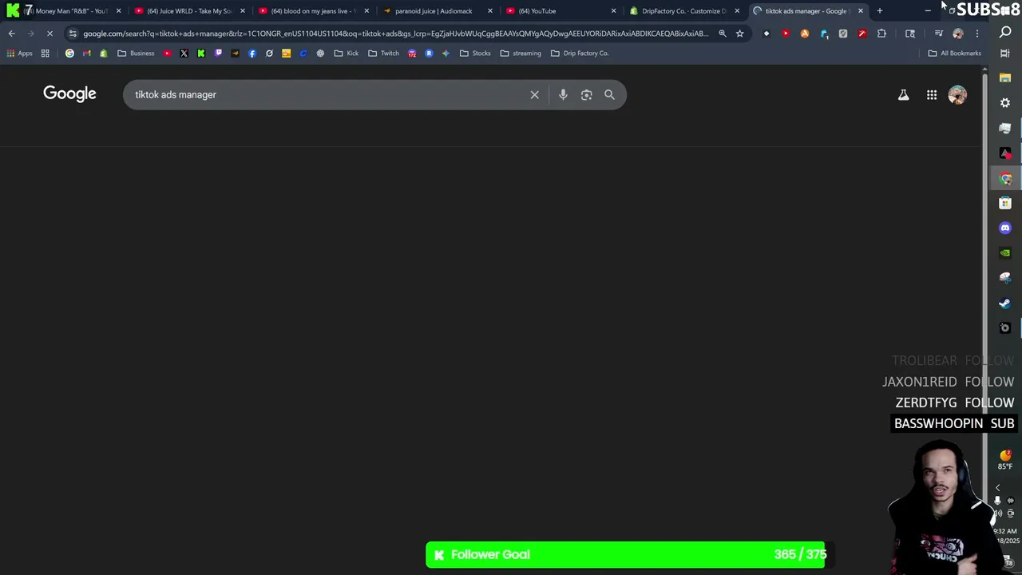Expand the streaming bookmarks folder
The width and height of the screenshot is (1022, 575).
[521, 53]
